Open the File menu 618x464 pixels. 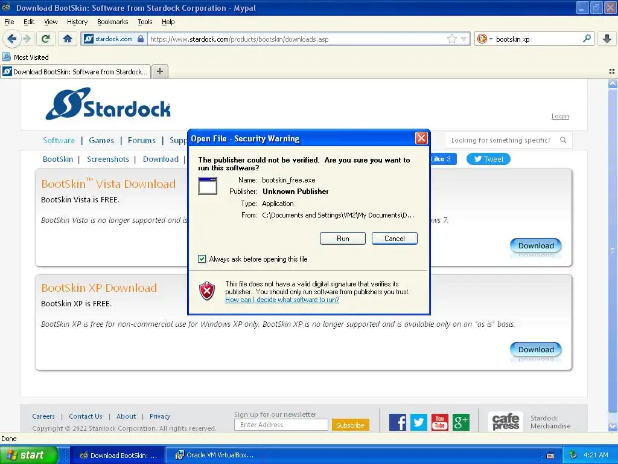9,22
